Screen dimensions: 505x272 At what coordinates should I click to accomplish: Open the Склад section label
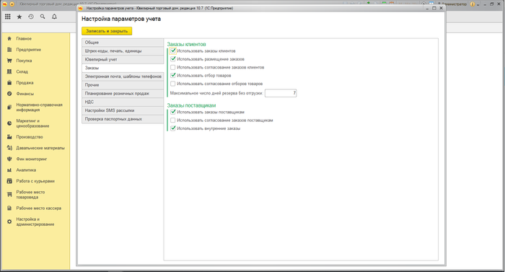(22, 71)
